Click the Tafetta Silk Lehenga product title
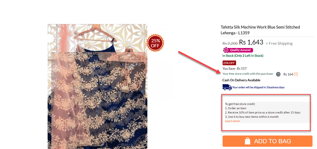Viewport: 317px width, 149px height. coord(260,30)
